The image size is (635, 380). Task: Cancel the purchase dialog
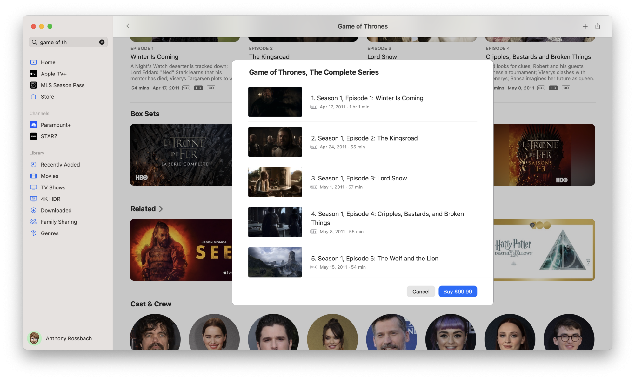coord(420,292)
